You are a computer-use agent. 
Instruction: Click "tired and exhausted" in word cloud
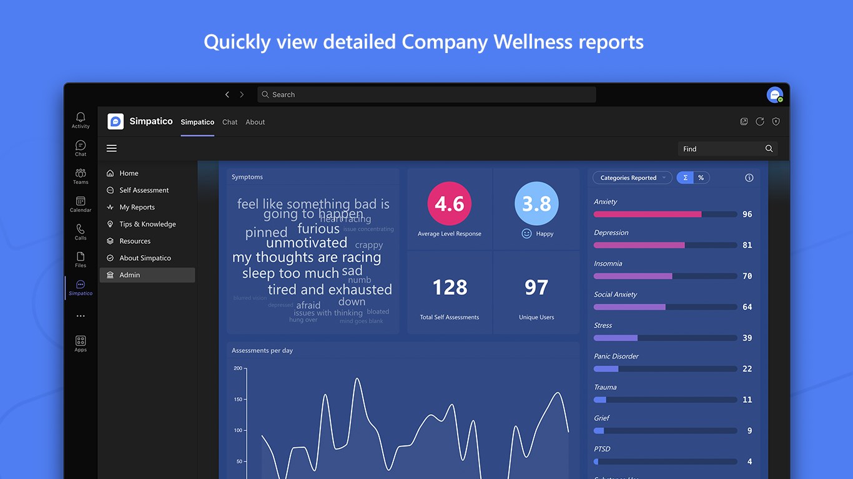point(330,290)
